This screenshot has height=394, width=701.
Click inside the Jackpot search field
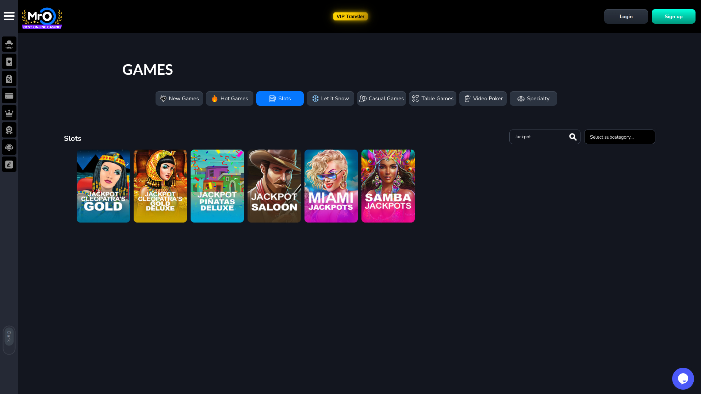point(537,136)
